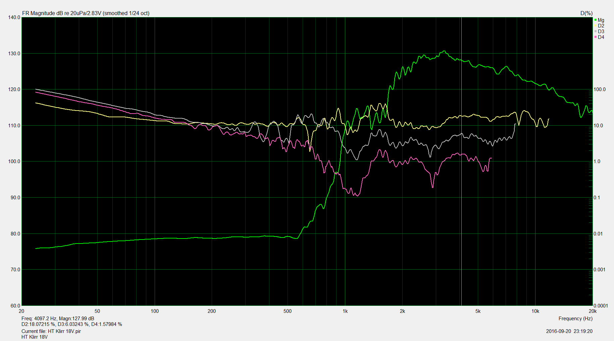614x341 pixels.
Task: Click the 100.0 label on right distortion axis
Action: (600, 89)
